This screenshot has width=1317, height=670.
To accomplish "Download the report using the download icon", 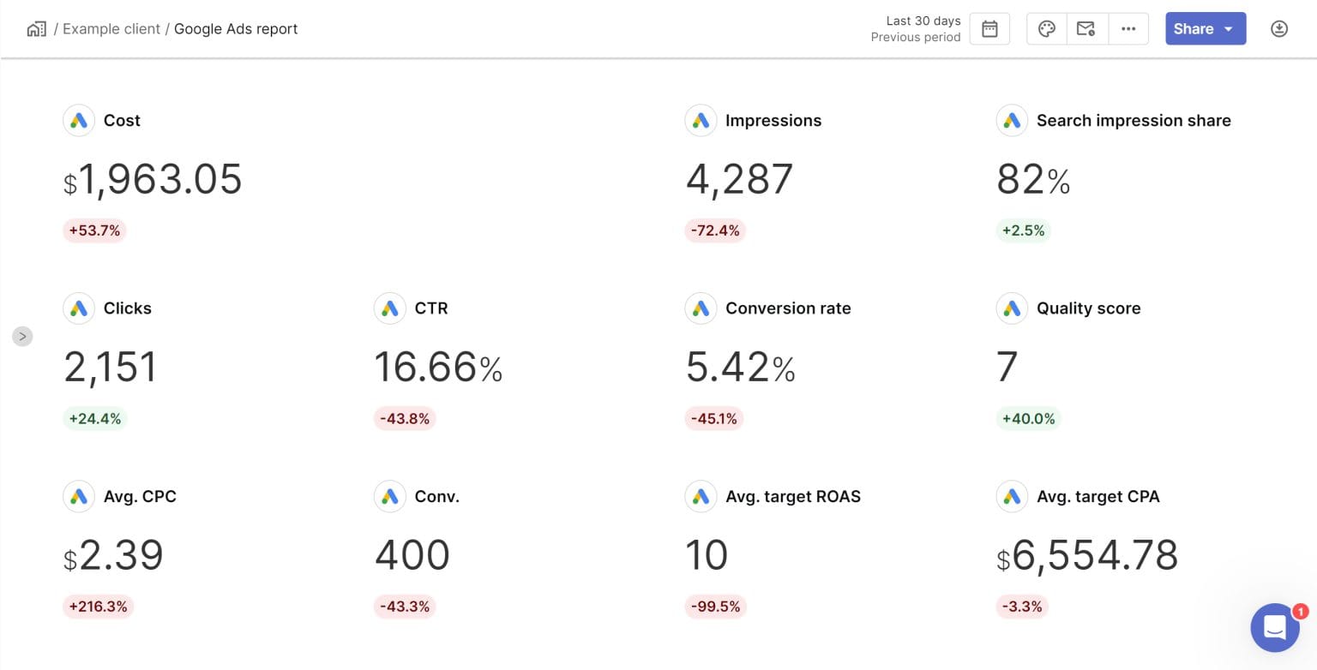I will point(1278,28).
